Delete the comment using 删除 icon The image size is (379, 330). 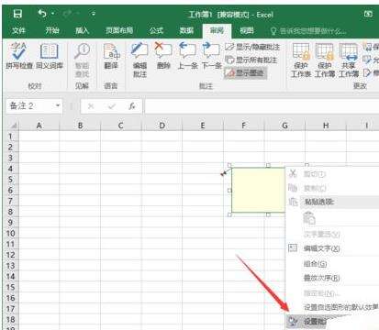[163, 56]
